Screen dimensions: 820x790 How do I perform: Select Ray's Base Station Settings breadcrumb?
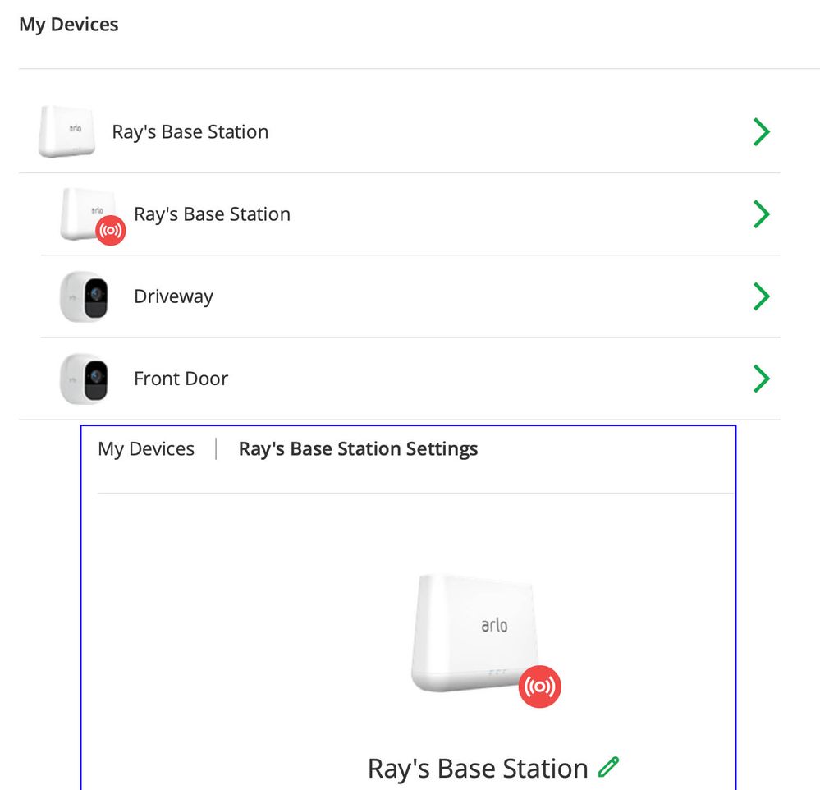358,449
